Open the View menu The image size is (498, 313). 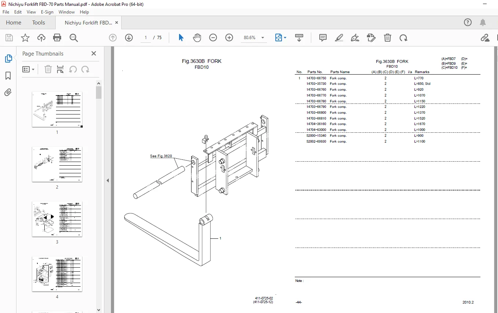31,12
